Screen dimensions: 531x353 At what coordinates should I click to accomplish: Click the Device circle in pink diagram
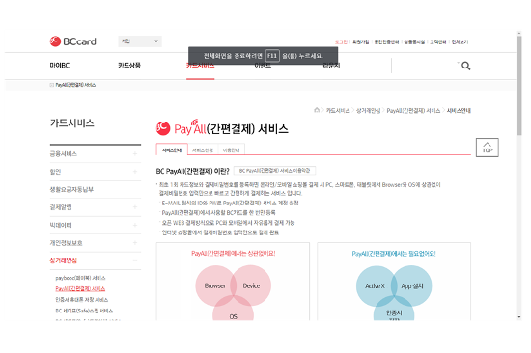pos(251,286)
